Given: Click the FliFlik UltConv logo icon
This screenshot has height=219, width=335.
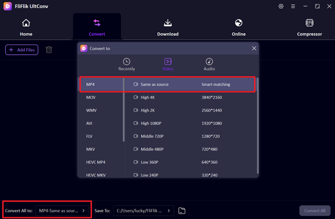Looking at the screenshot, I should coord(8,6).
